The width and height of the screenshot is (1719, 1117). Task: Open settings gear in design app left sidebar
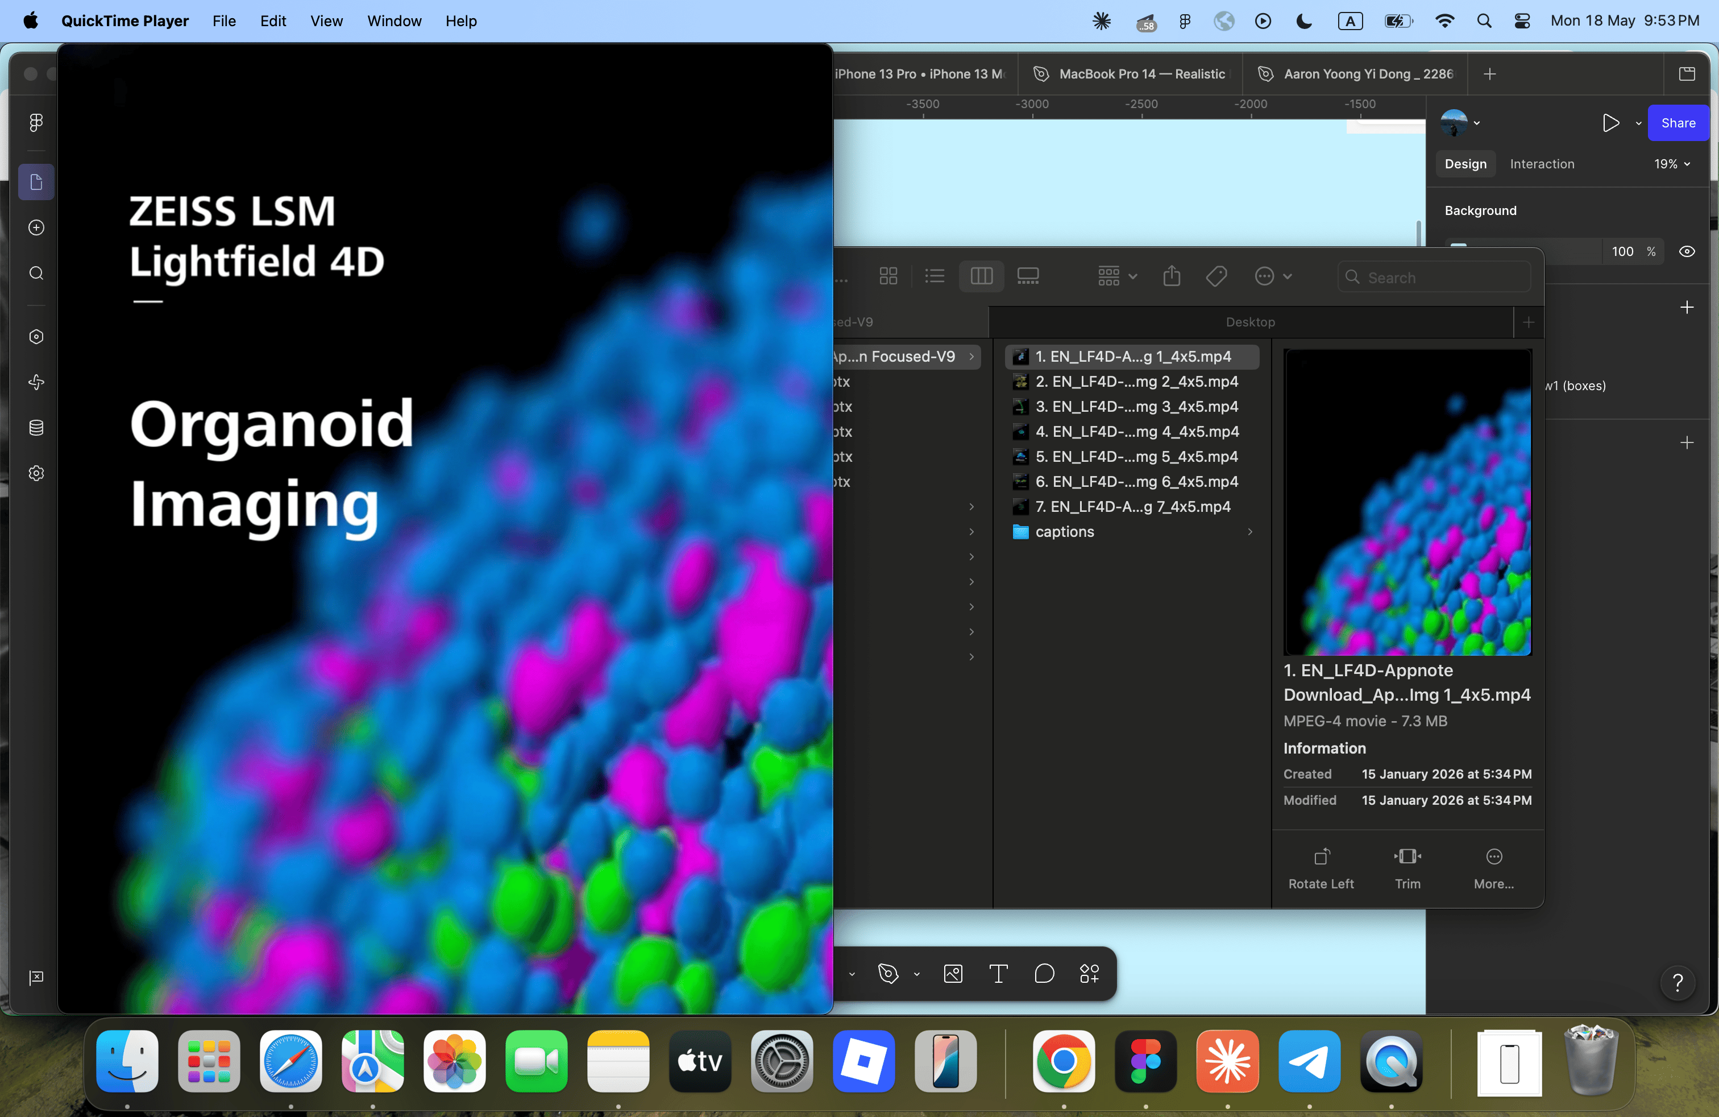(36, 473)
